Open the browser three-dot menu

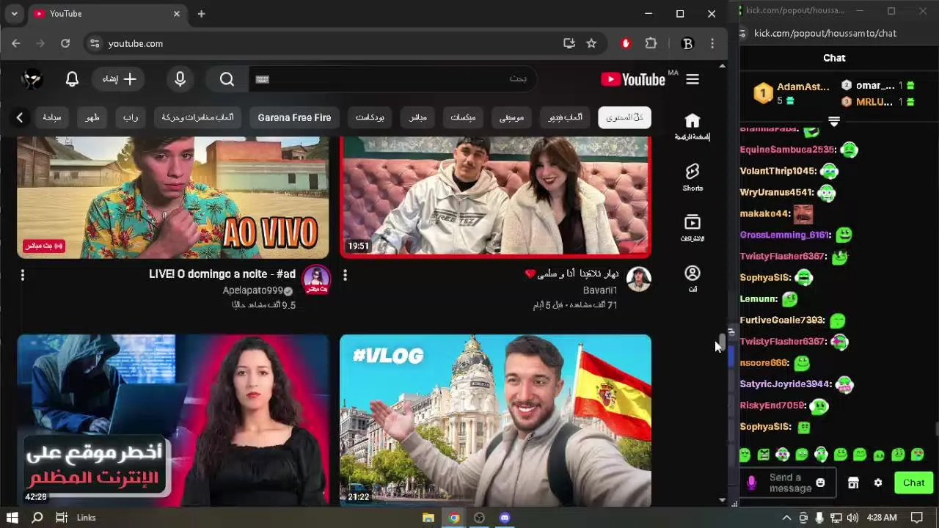712,44
